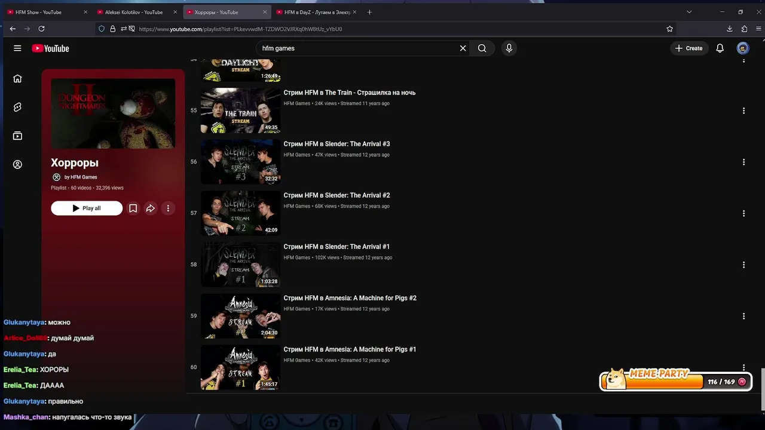List all tabs dropdown arrow
Image resolution: width=765 pixels, height=430 pixels.
pyautogui.click(x=689, y=12)
